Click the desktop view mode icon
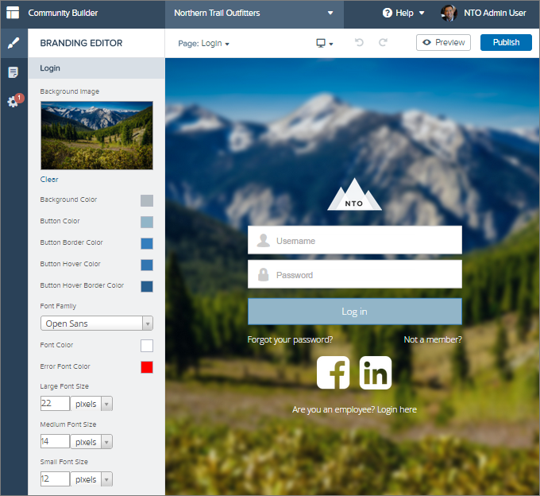 [321, 43]
